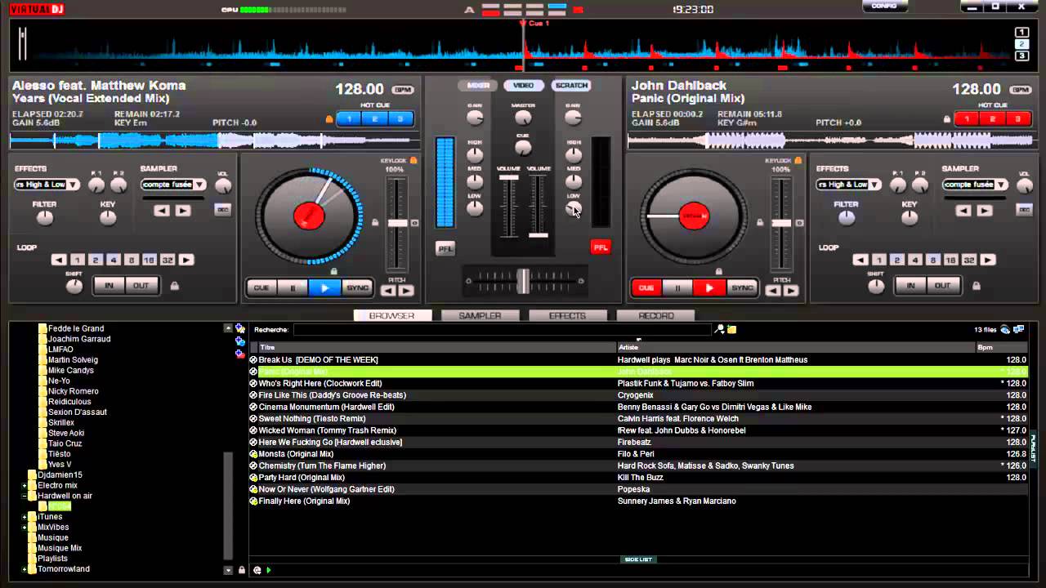
Task: Toggle hot cue lock on left deck
Action: [329, 119]
